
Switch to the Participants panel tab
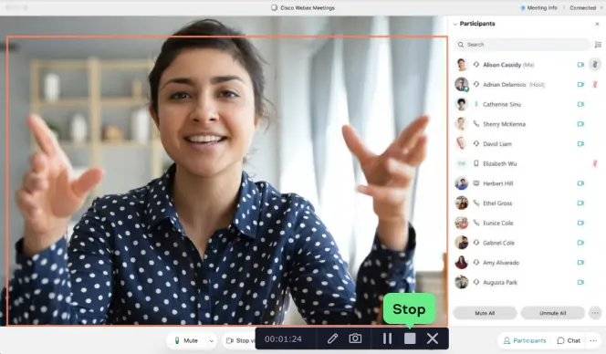pos(525,340)
